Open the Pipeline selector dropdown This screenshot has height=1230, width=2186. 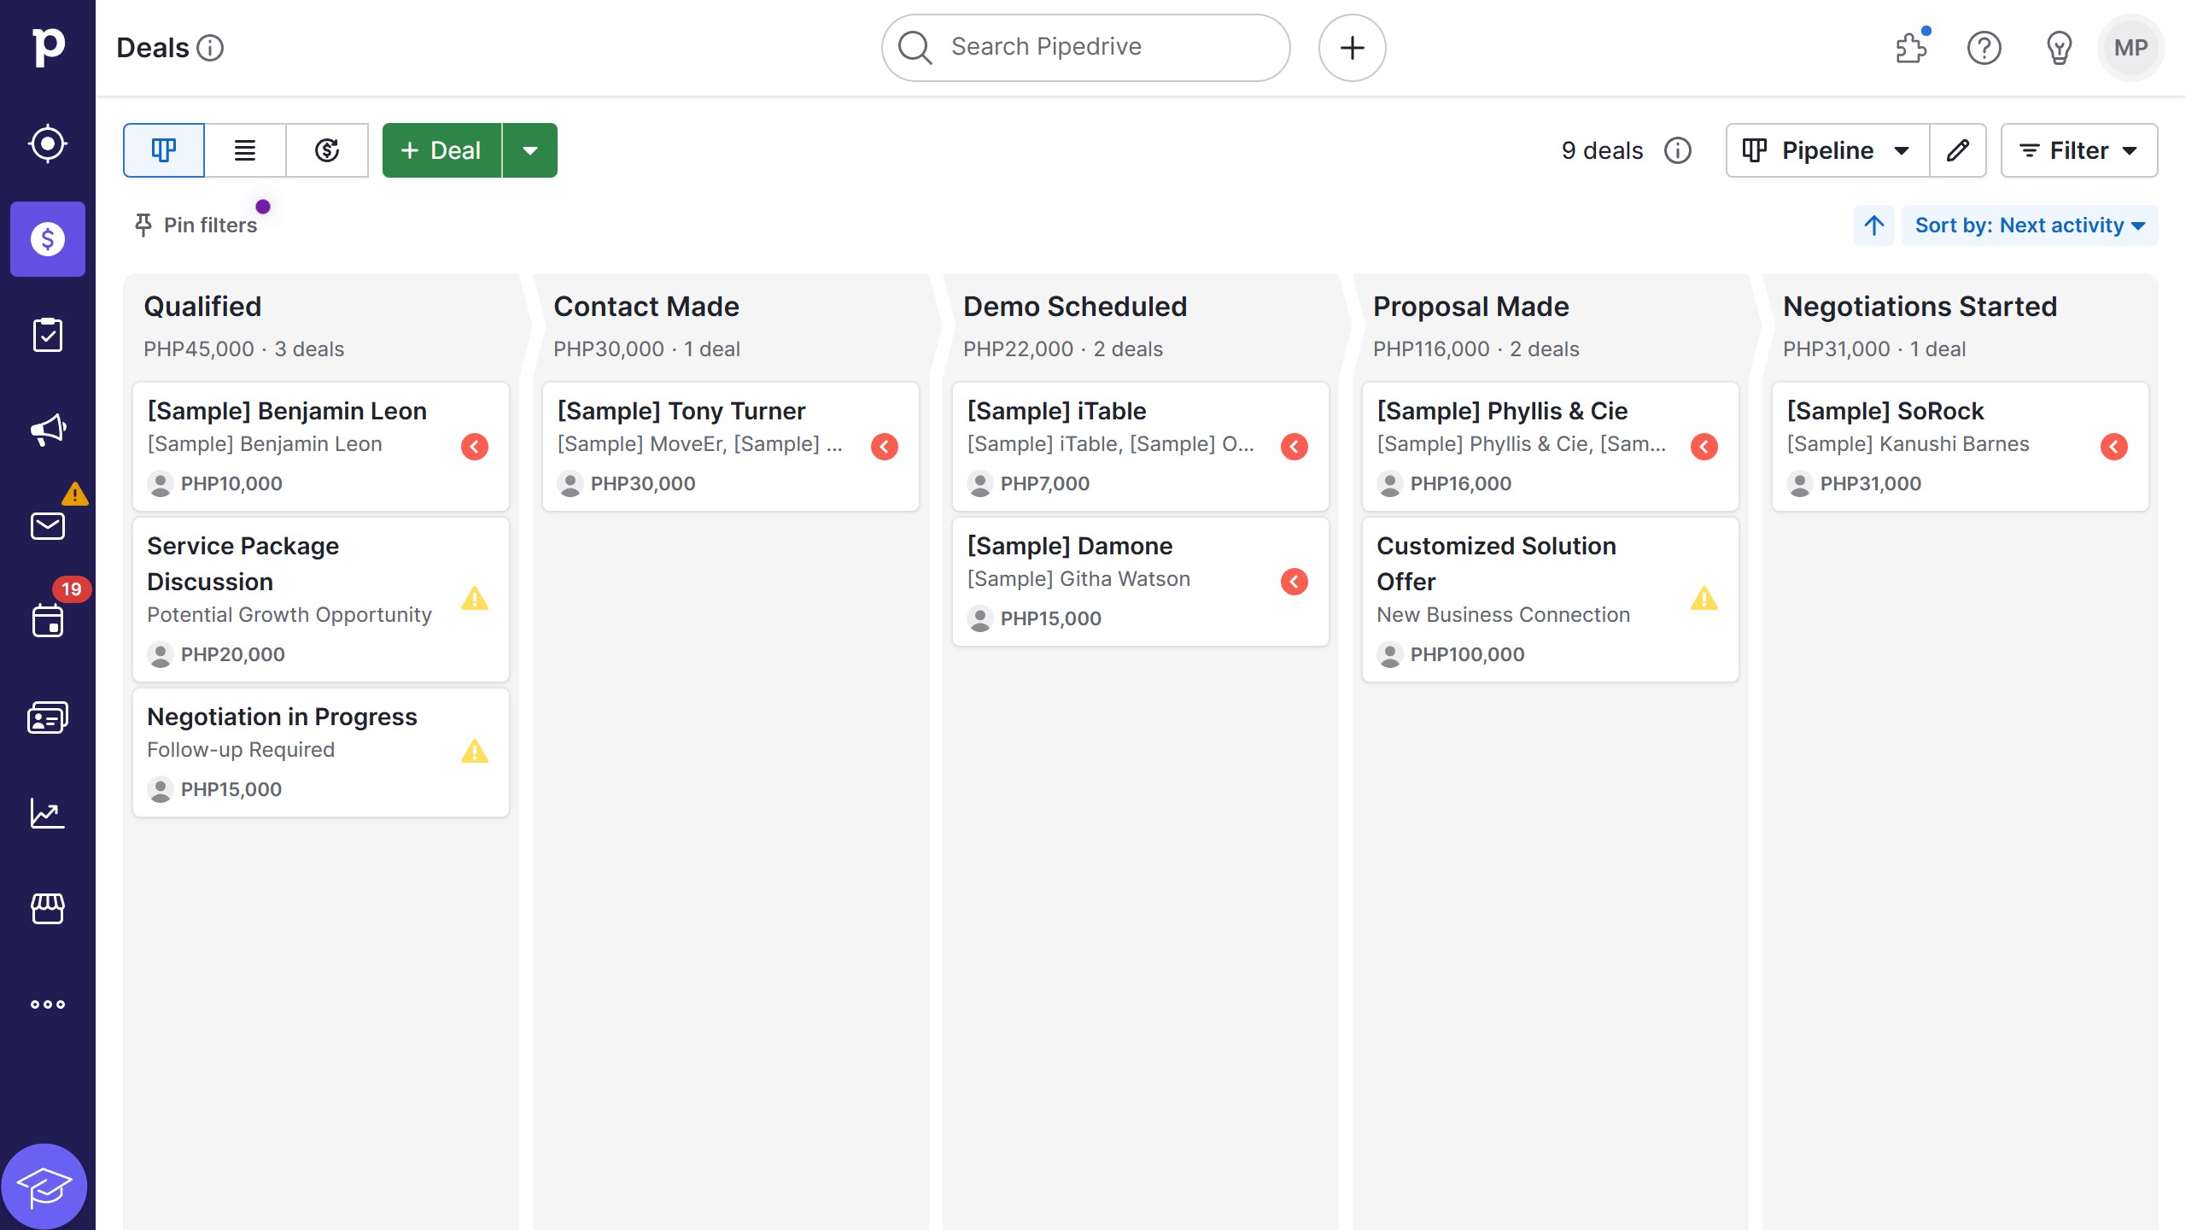click(x=1827, y=150)
